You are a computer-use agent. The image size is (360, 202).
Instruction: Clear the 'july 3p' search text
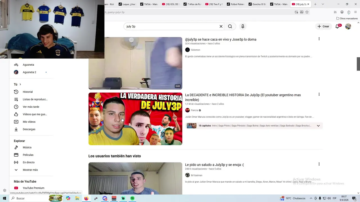click(x=221, y=26)
